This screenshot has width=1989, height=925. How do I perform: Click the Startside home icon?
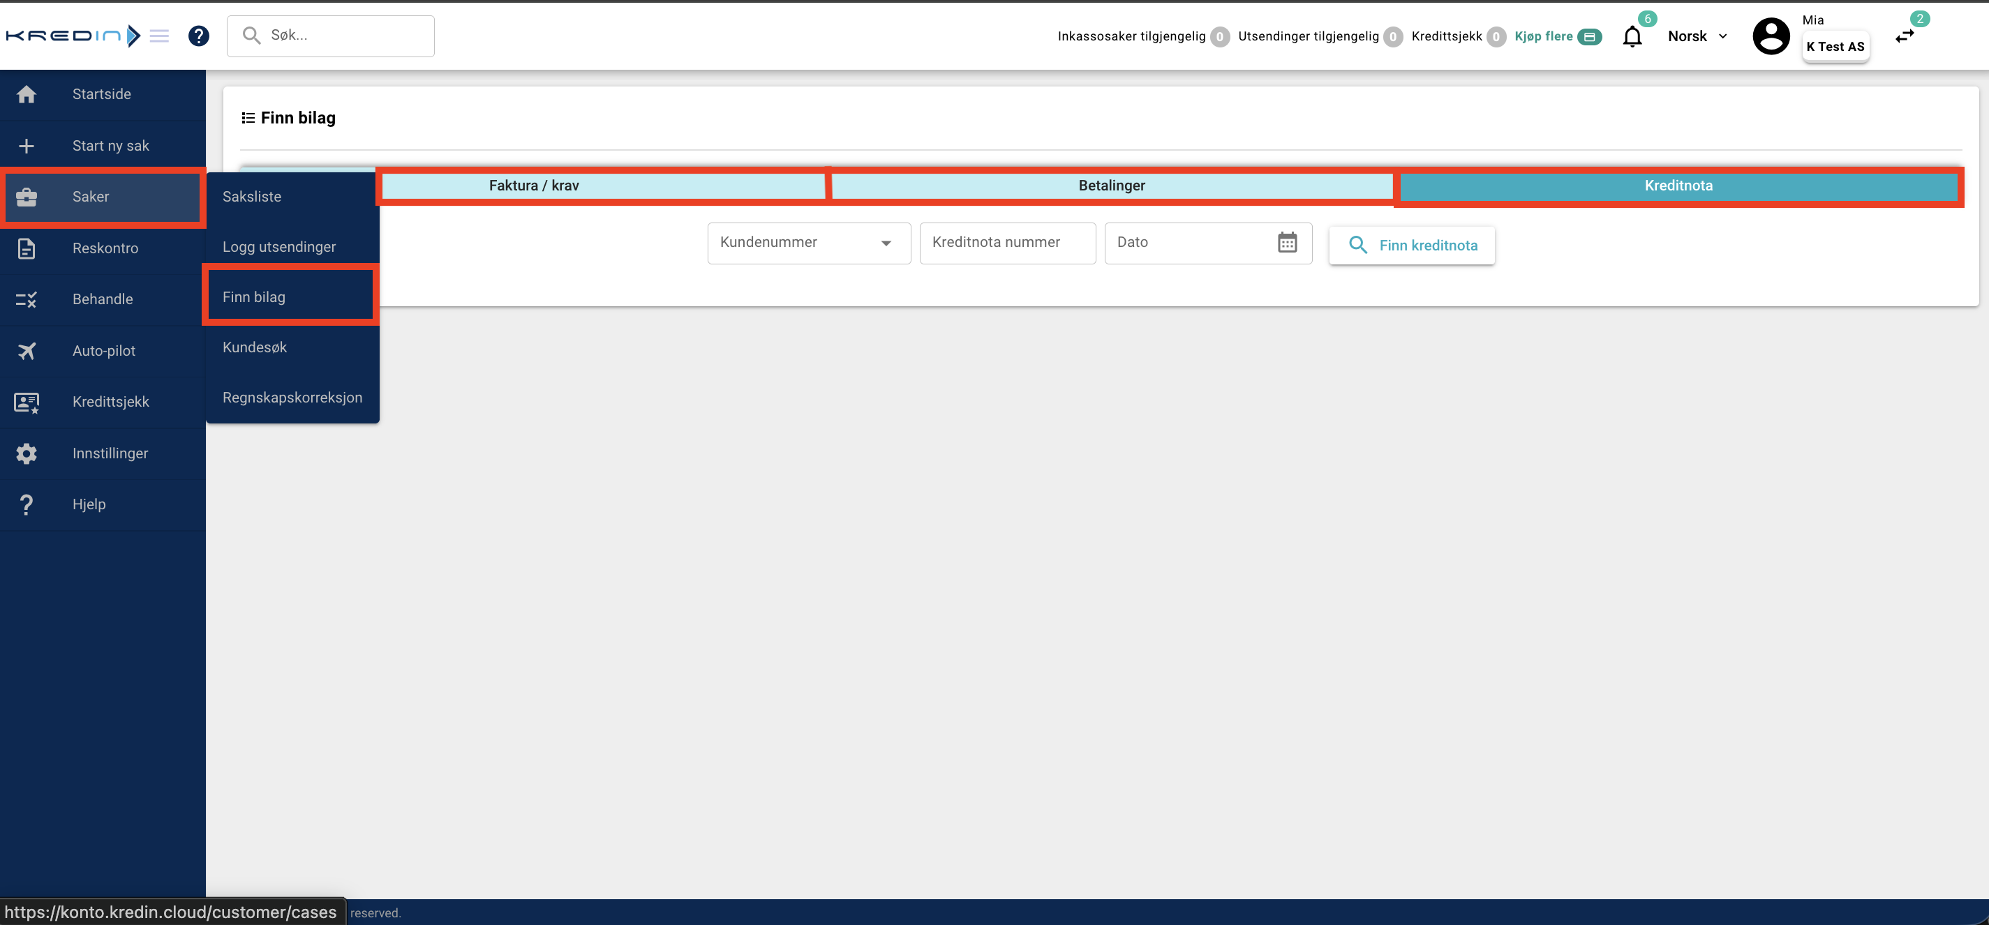click(27, 94)
